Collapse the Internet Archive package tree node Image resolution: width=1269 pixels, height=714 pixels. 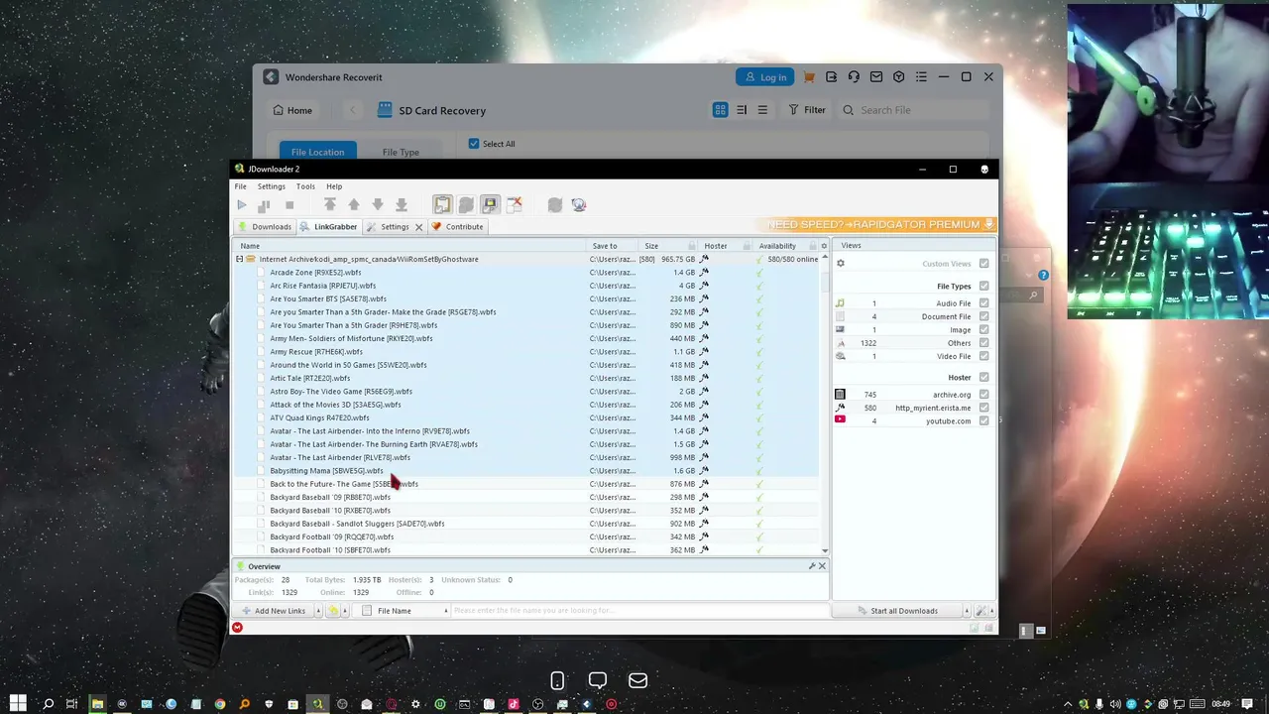(x=239, y=259)
